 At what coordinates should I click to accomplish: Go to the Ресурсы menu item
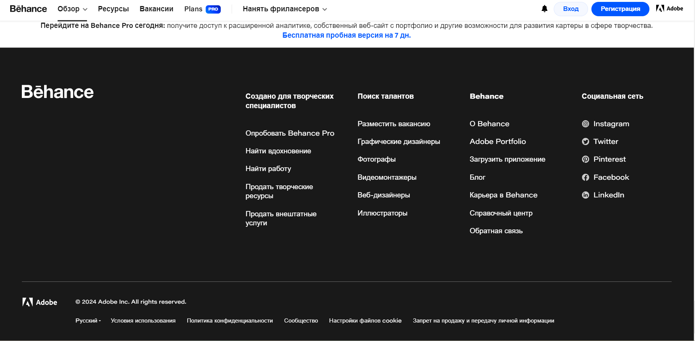113,8
